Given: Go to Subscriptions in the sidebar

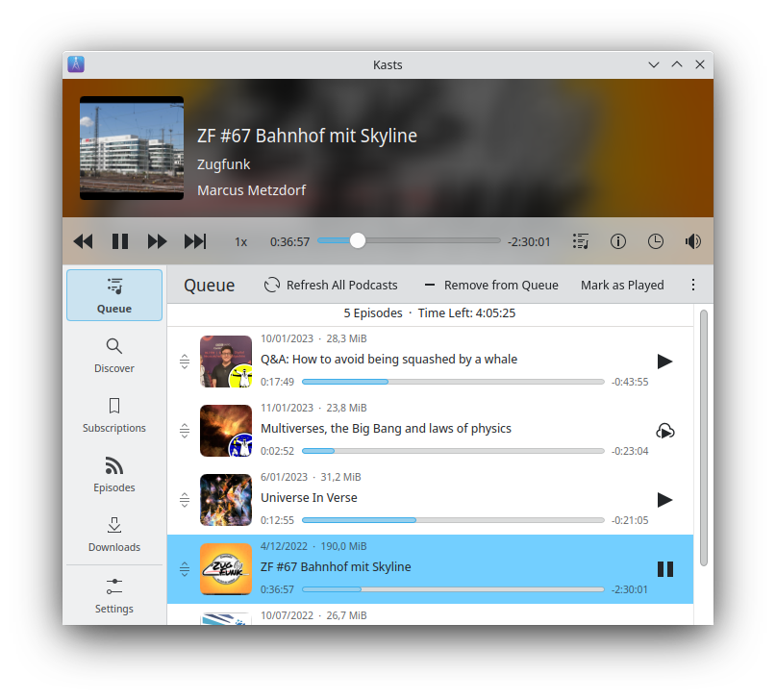Looking at the screenshot, I should (x=114, y=415).
